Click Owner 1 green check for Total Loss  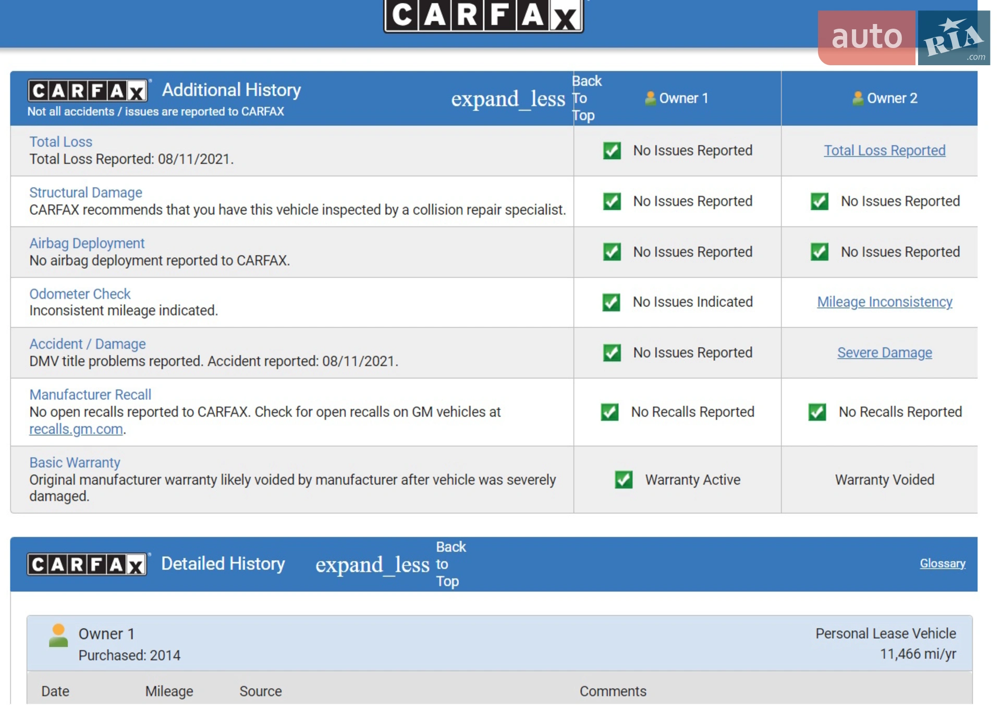click(612, 151)
